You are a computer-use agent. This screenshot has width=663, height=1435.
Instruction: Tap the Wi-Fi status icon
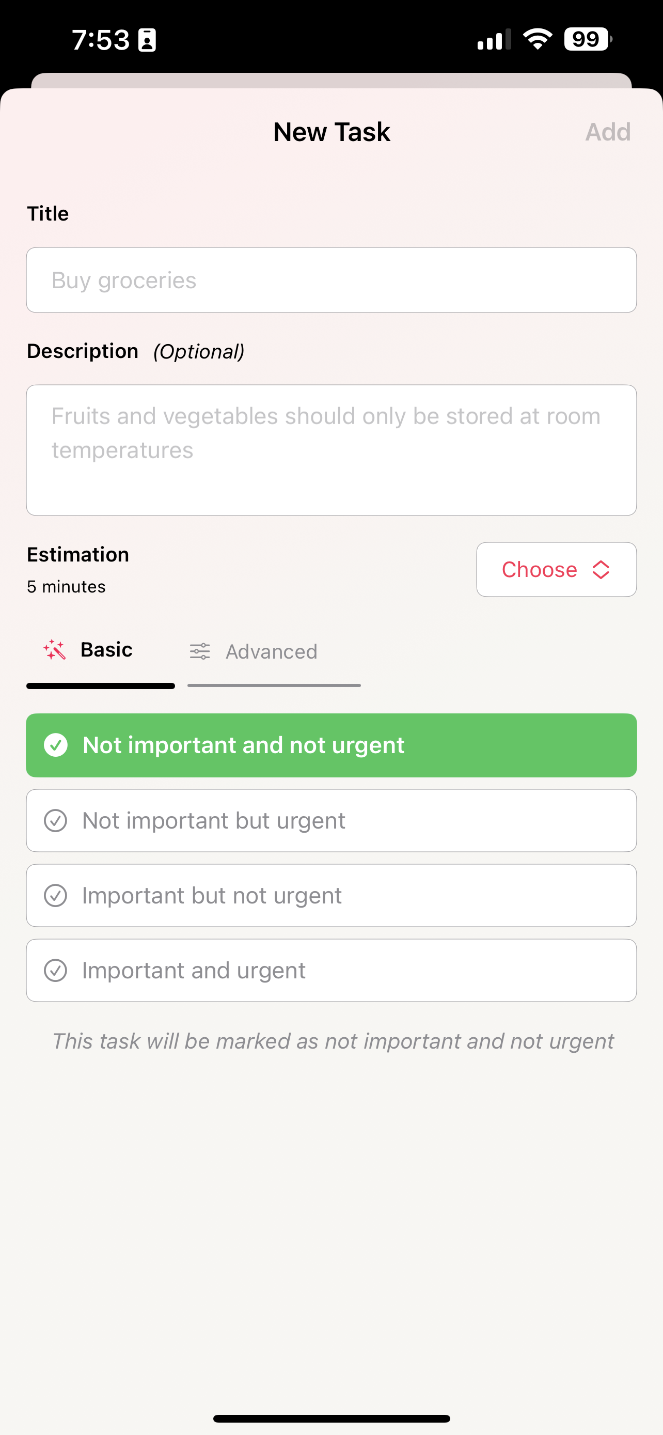(x=537, y=39)
